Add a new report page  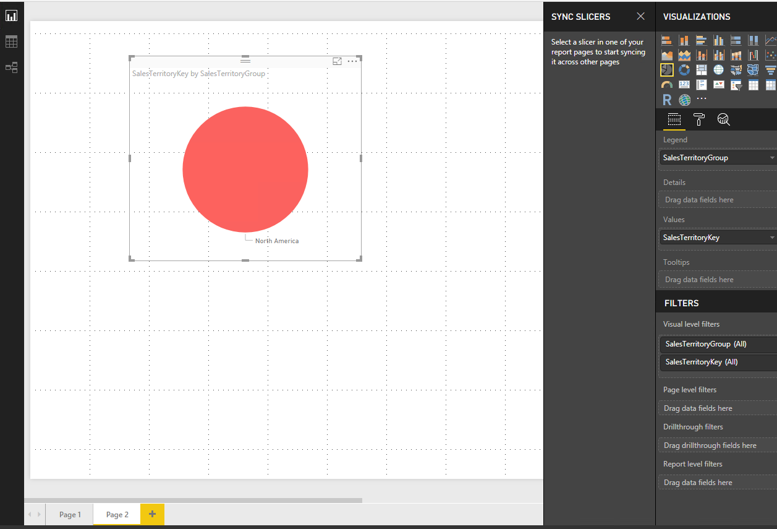click(x=153, y=514)
